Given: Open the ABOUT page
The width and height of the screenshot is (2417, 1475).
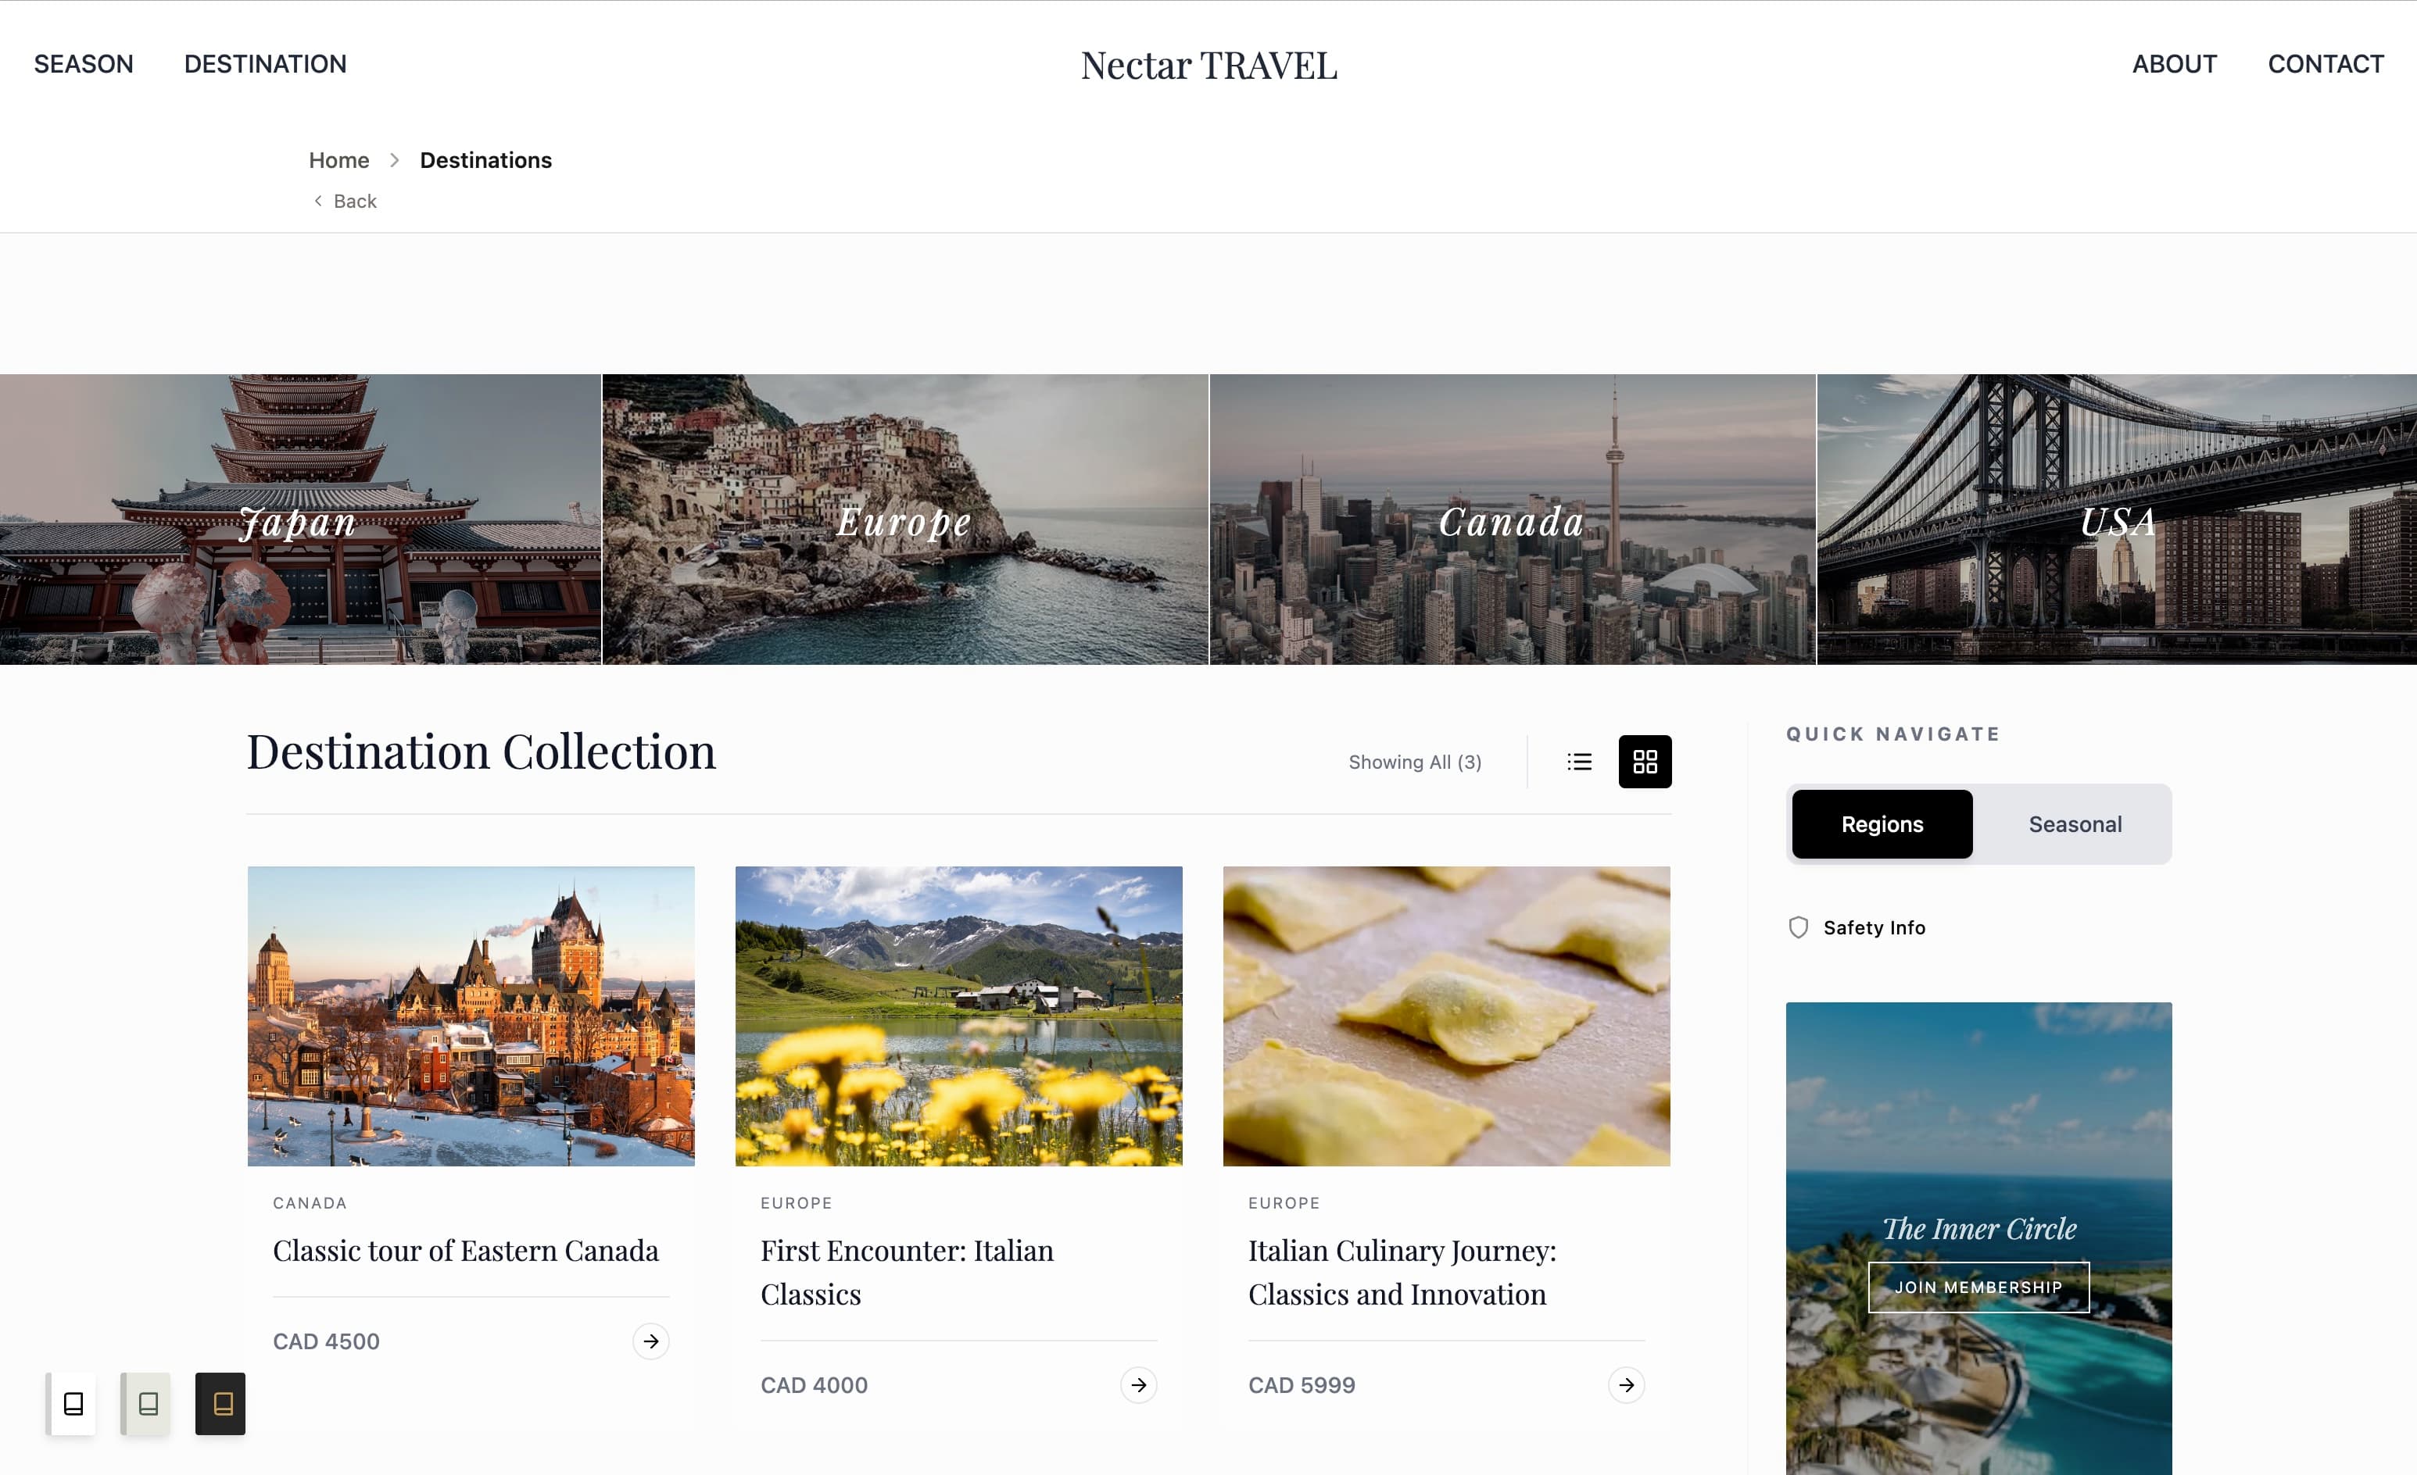Looking at the screenshot, I should [x=2174, y=64].
